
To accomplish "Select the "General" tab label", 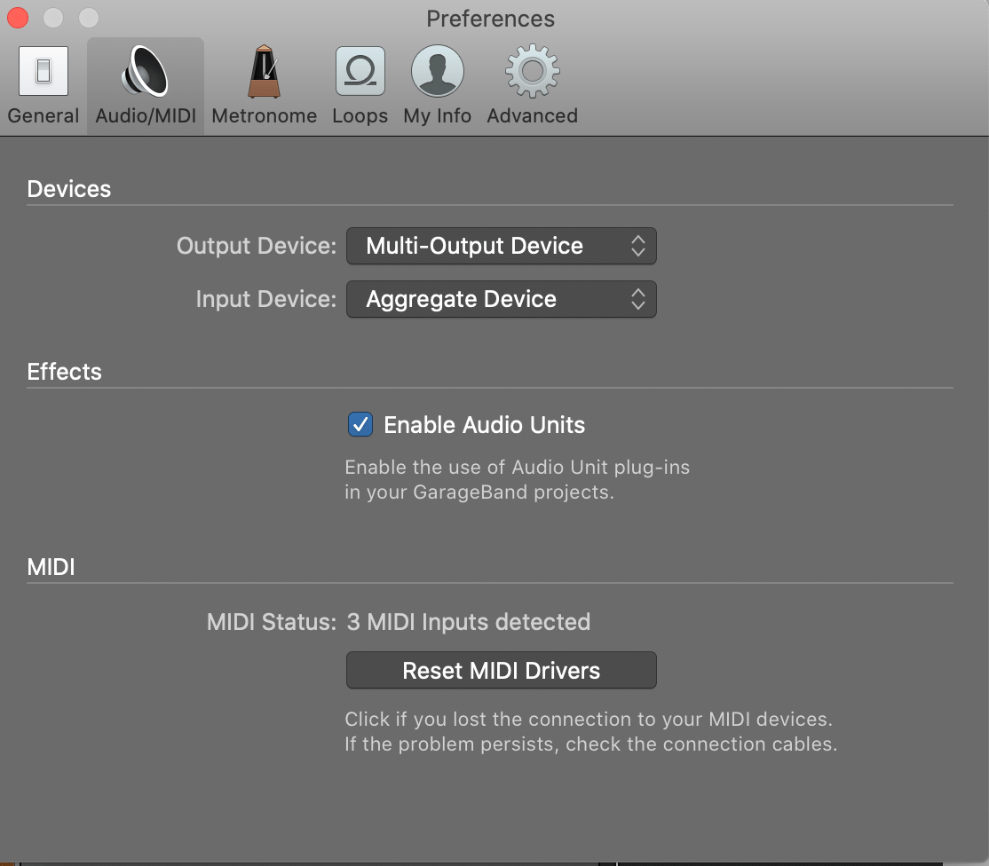I will (43, 116).
